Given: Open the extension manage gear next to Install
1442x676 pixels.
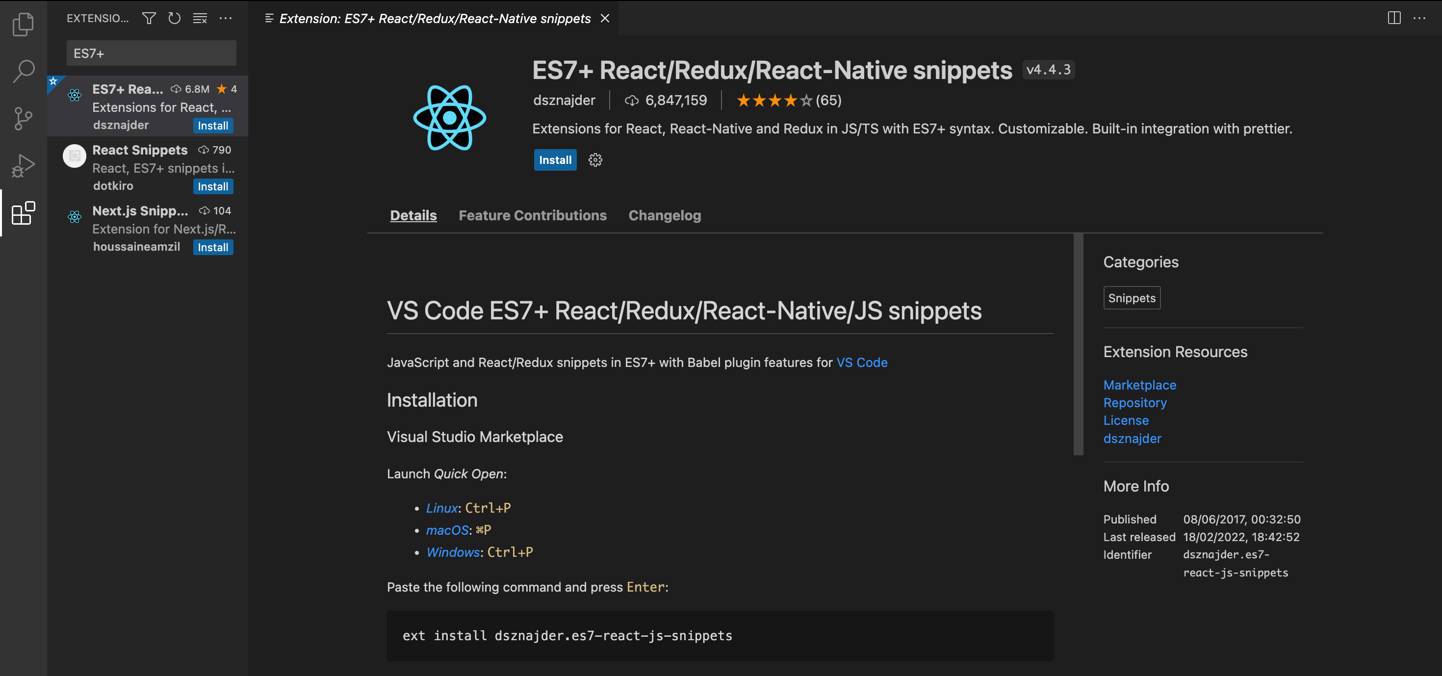Looking at the screenshot, I should point(595,160).
